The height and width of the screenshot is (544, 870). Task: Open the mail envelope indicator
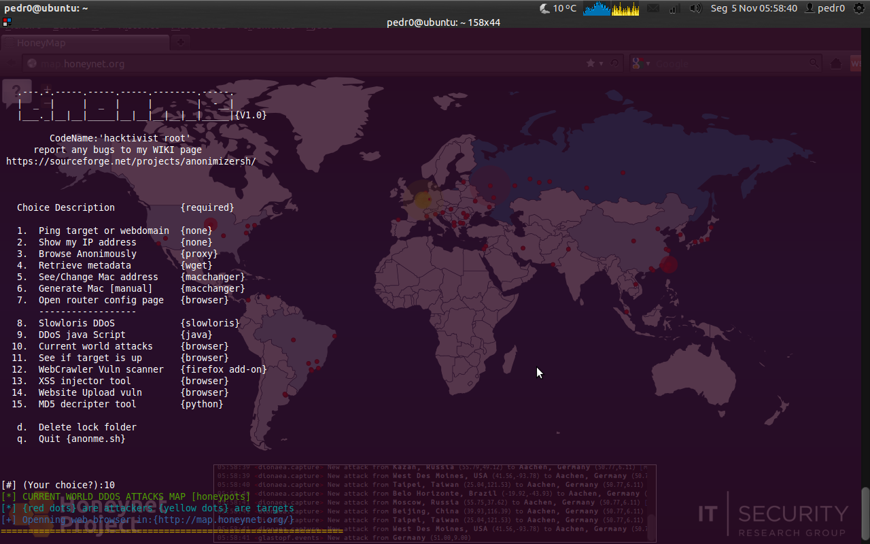pyautogui.click(x=653, y=8)
